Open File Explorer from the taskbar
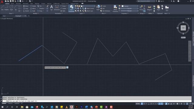Image resolution: width=194 pixels, height=109 pixels. (x=22, y=107)
